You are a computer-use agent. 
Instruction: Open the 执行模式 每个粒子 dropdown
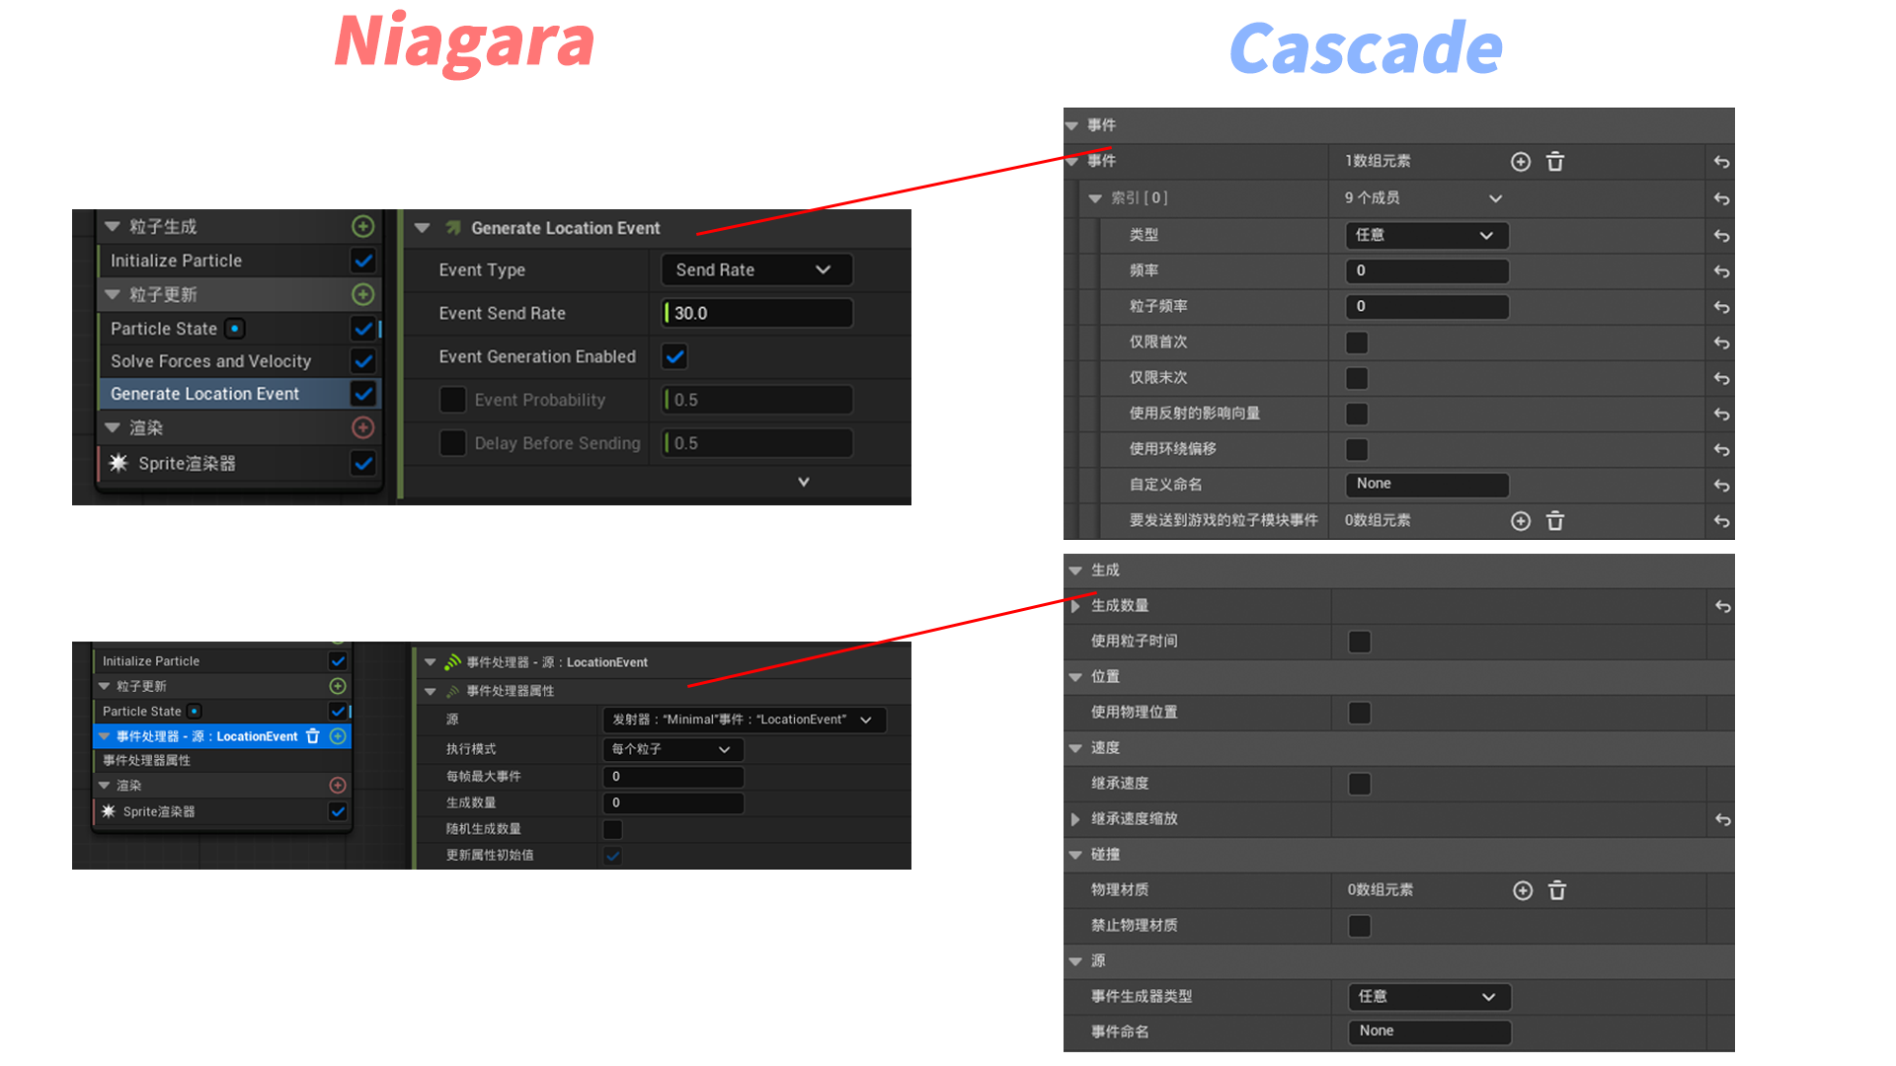[671, 749]
